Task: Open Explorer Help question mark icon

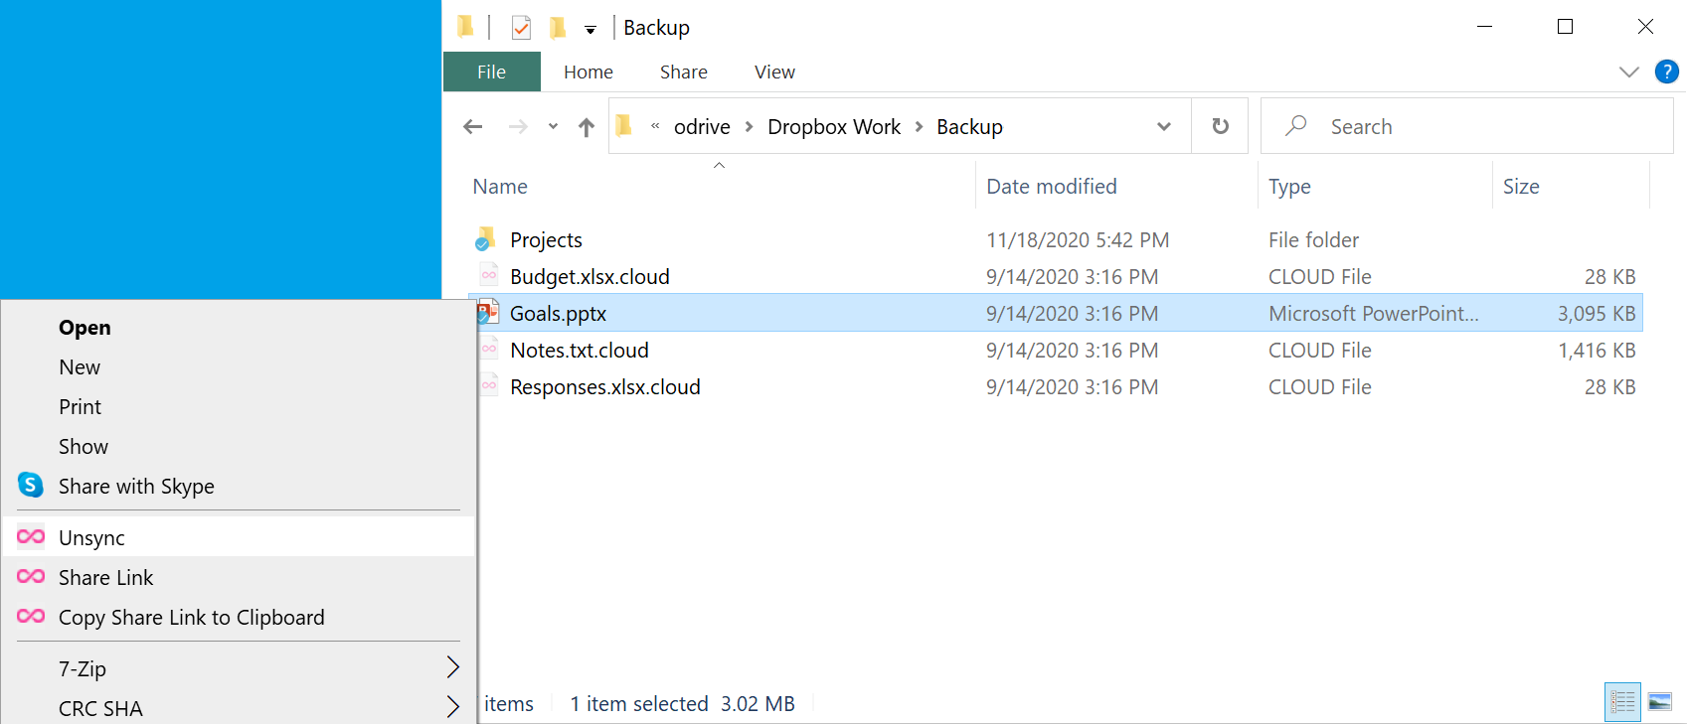Action: tap(1666, 72)
